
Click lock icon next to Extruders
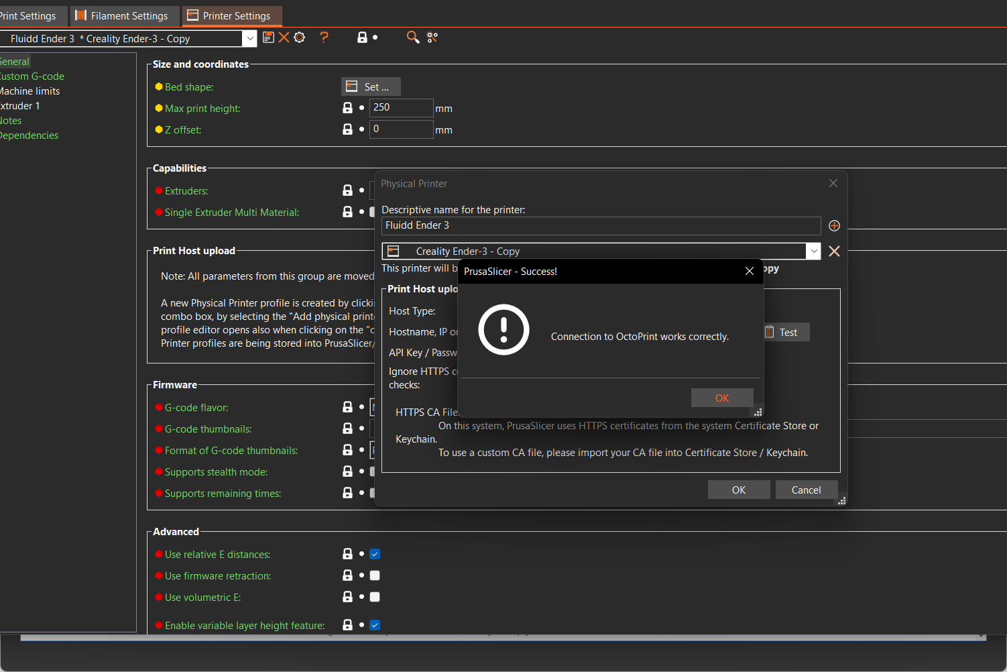click(347, 190)
